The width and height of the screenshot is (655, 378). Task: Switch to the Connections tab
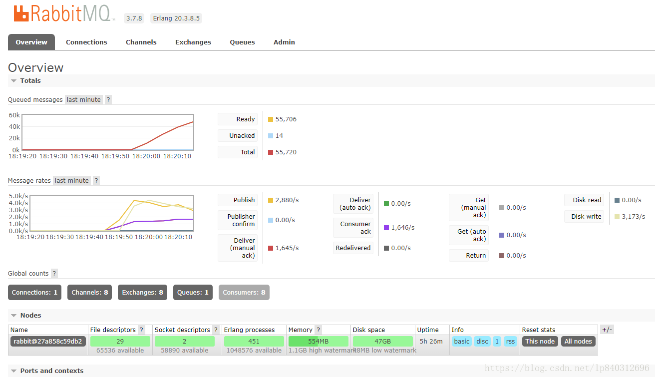click(86, 42)
